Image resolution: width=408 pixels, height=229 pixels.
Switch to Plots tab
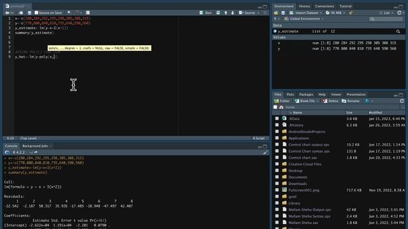(290, 95)
